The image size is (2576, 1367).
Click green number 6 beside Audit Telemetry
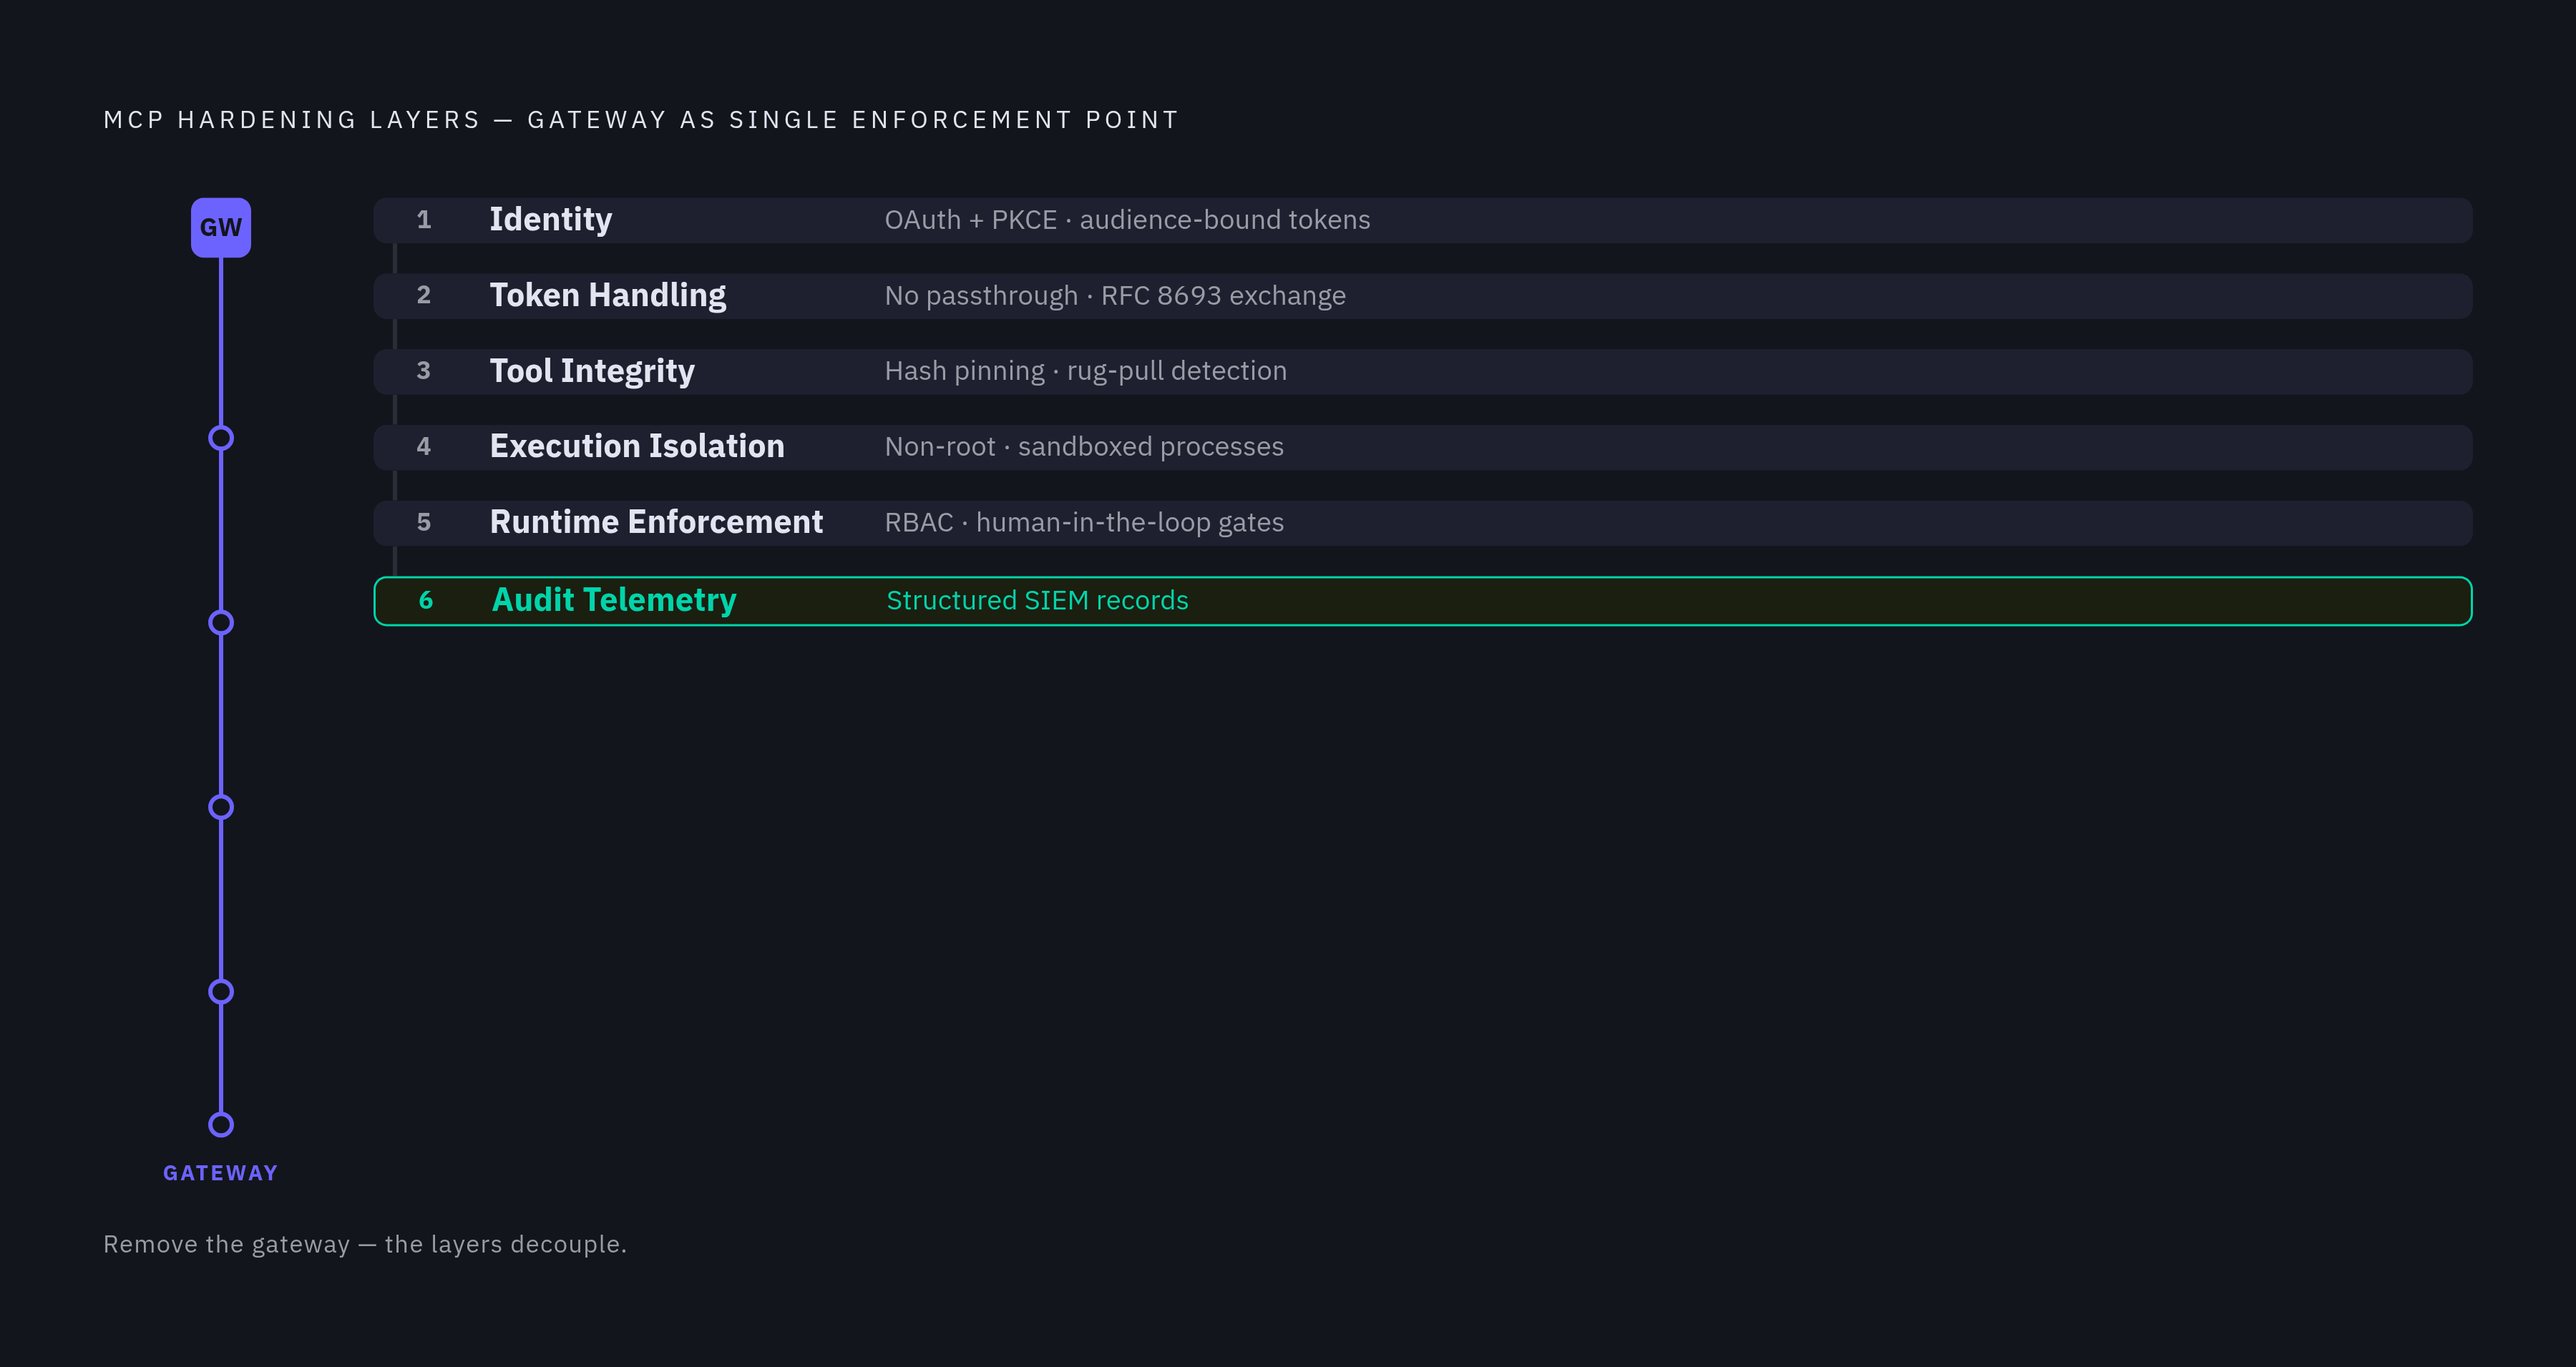[x=426, y=600]
